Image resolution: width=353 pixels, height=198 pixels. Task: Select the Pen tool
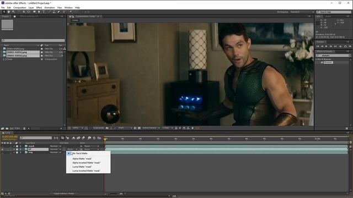[x=39, y=12]
